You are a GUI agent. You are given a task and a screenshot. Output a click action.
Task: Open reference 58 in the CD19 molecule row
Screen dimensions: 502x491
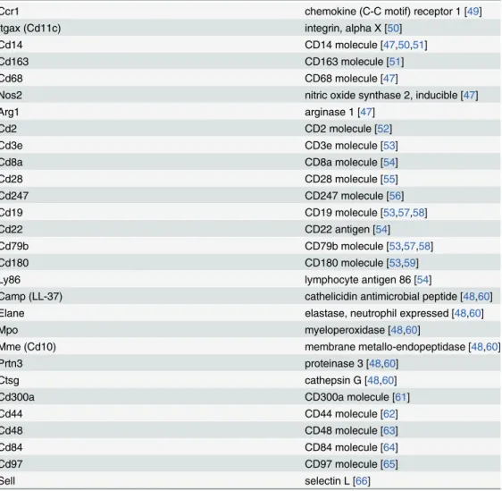click(x=418, y=213)
